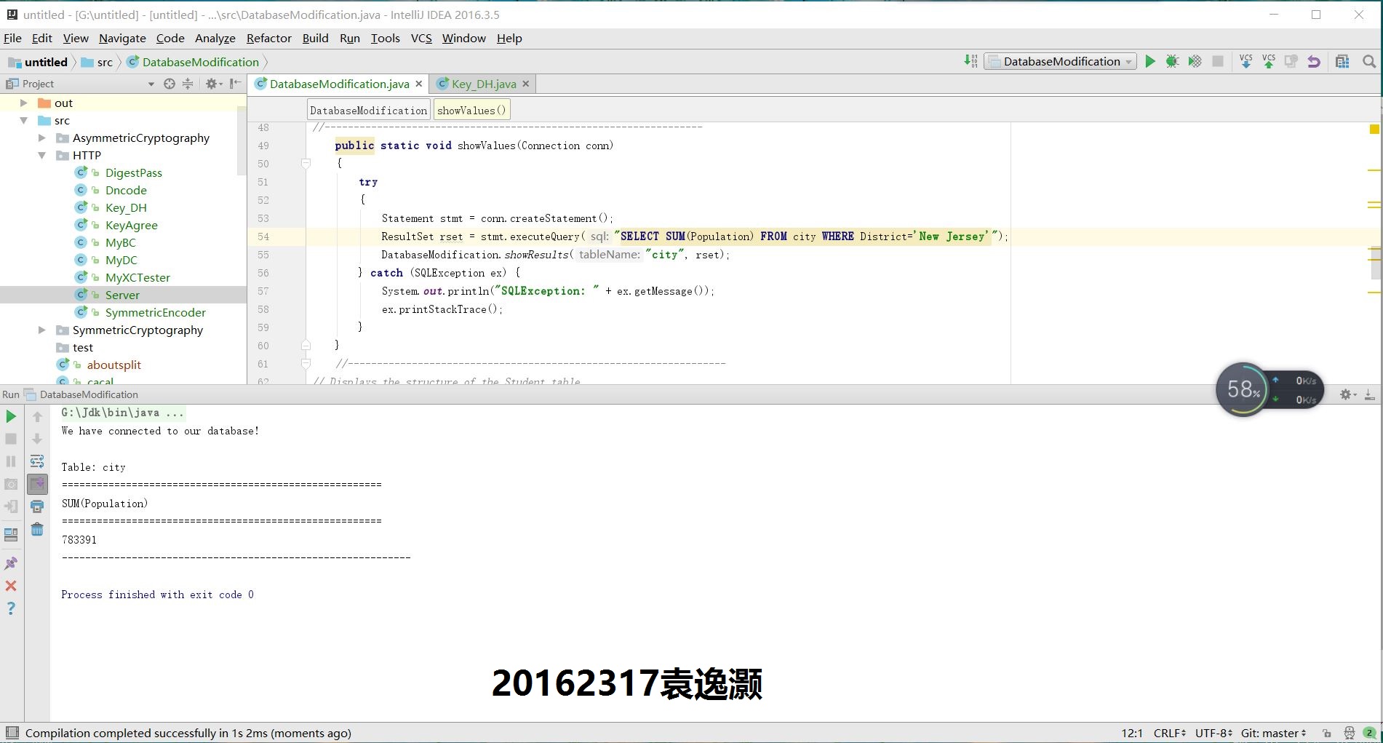Viewport: 1383px width, 743px height.
Task: Open the Refactor menu
Action: 268,38
